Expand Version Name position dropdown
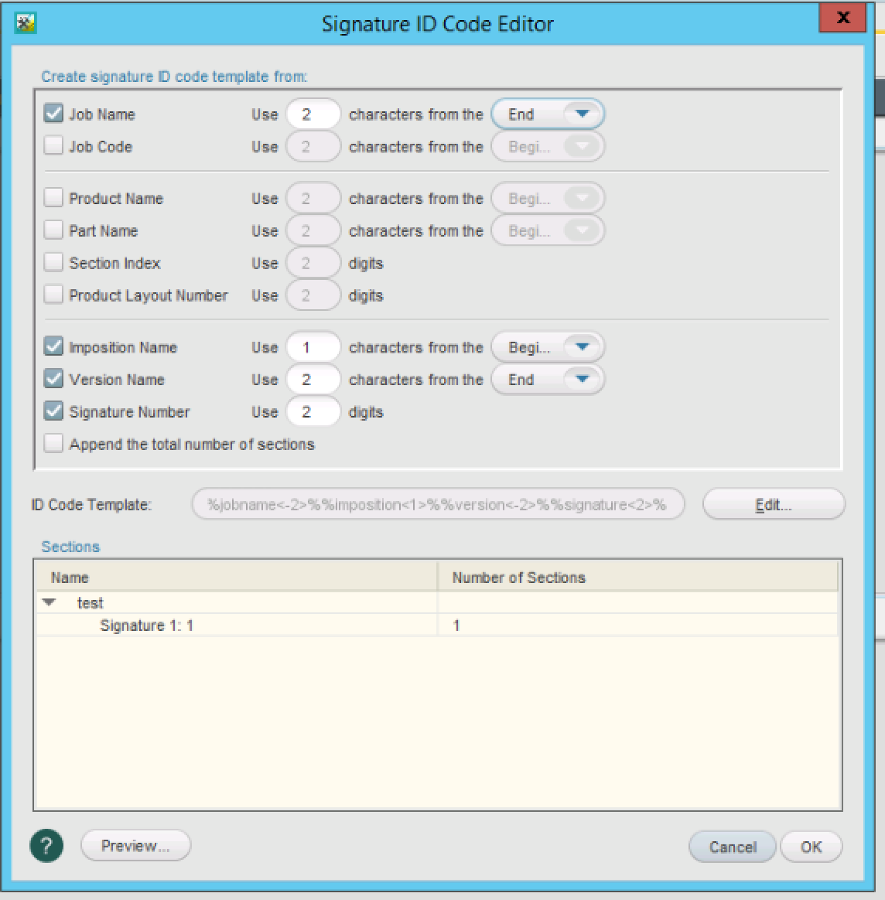The width and height of the screenshot is (885, 900). [548, 380]
